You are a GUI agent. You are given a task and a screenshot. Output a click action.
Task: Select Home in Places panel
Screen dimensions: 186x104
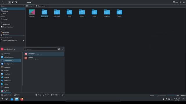[x=12, y=9]
